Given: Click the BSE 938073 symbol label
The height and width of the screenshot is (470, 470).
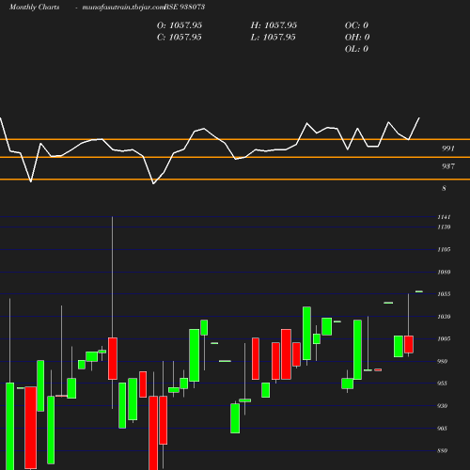Looking at the screenshot, I should 184,7.
